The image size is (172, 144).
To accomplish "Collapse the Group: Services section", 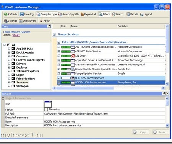I will (x=54, y=34).
